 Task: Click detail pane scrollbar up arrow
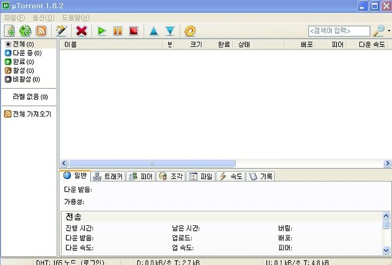[x=386, y=216]
